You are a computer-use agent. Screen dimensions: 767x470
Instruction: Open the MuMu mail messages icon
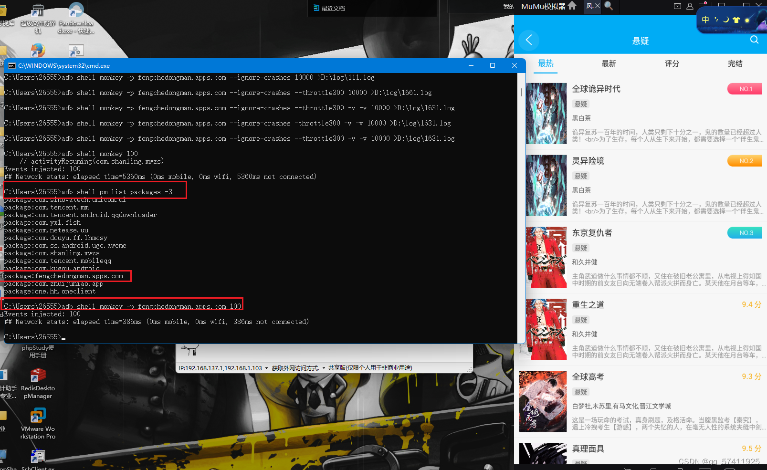pos(677,6)
